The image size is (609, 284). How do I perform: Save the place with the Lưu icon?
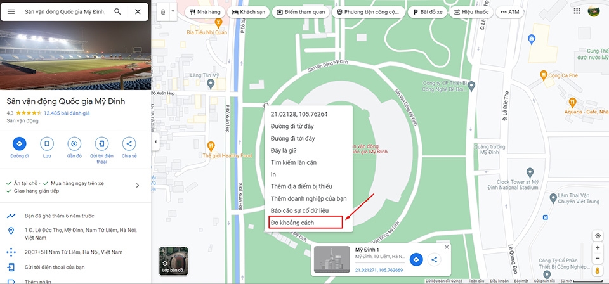tap(47, 143)
